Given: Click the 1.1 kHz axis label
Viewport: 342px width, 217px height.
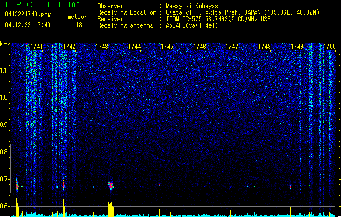Looking at the screenshot, I should point(4,71).
